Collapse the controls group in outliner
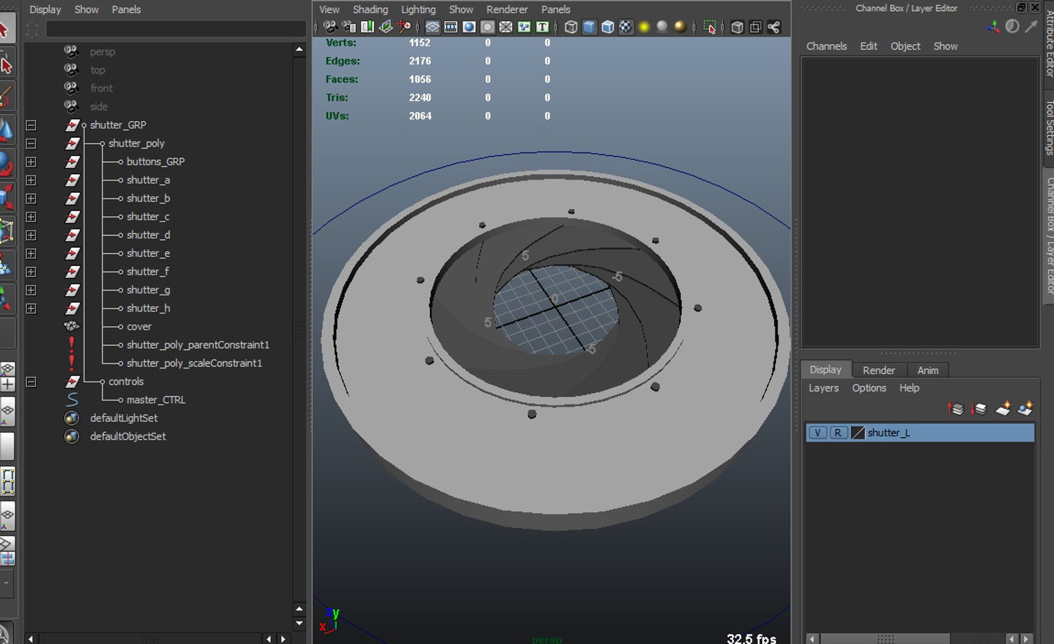1054x644 pixels. click(31, 382)
